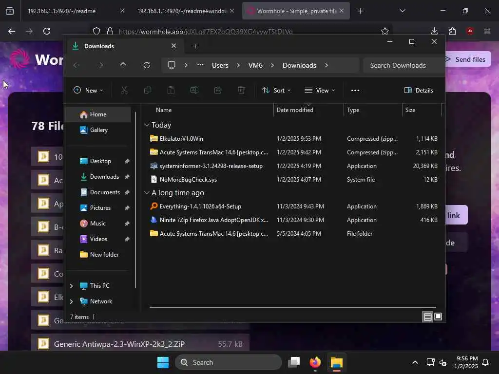Open Firefox downloads panel icon
Image resolution: width=499 pixels, height=374 pixels.
434,31
